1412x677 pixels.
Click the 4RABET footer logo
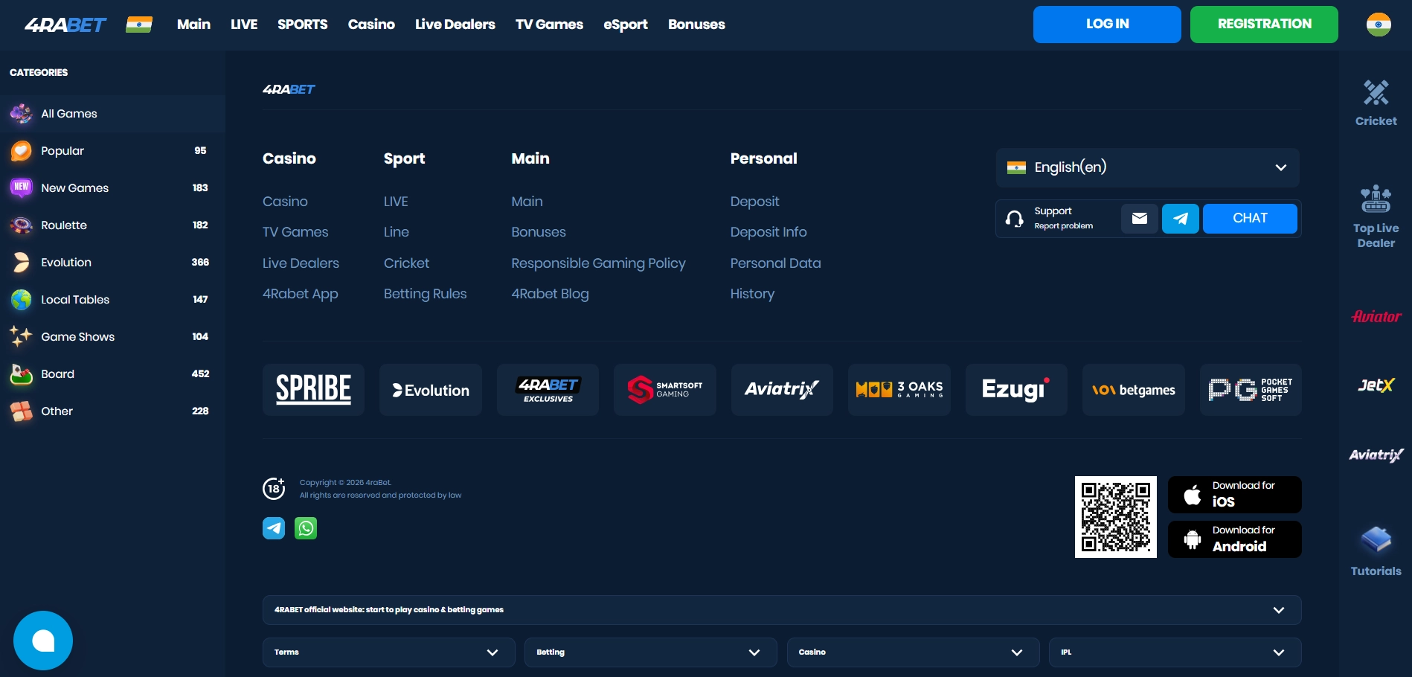pyautogui.click(x=289, y=89)
